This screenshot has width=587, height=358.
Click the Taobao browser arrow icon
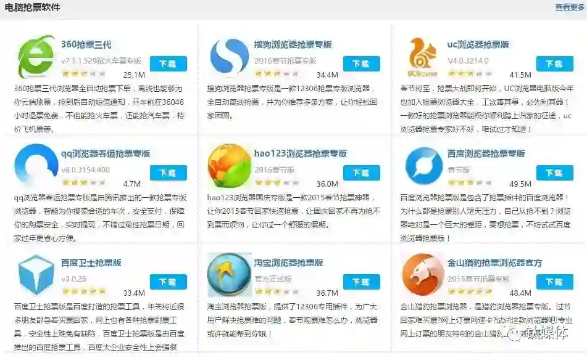(229, 275)
